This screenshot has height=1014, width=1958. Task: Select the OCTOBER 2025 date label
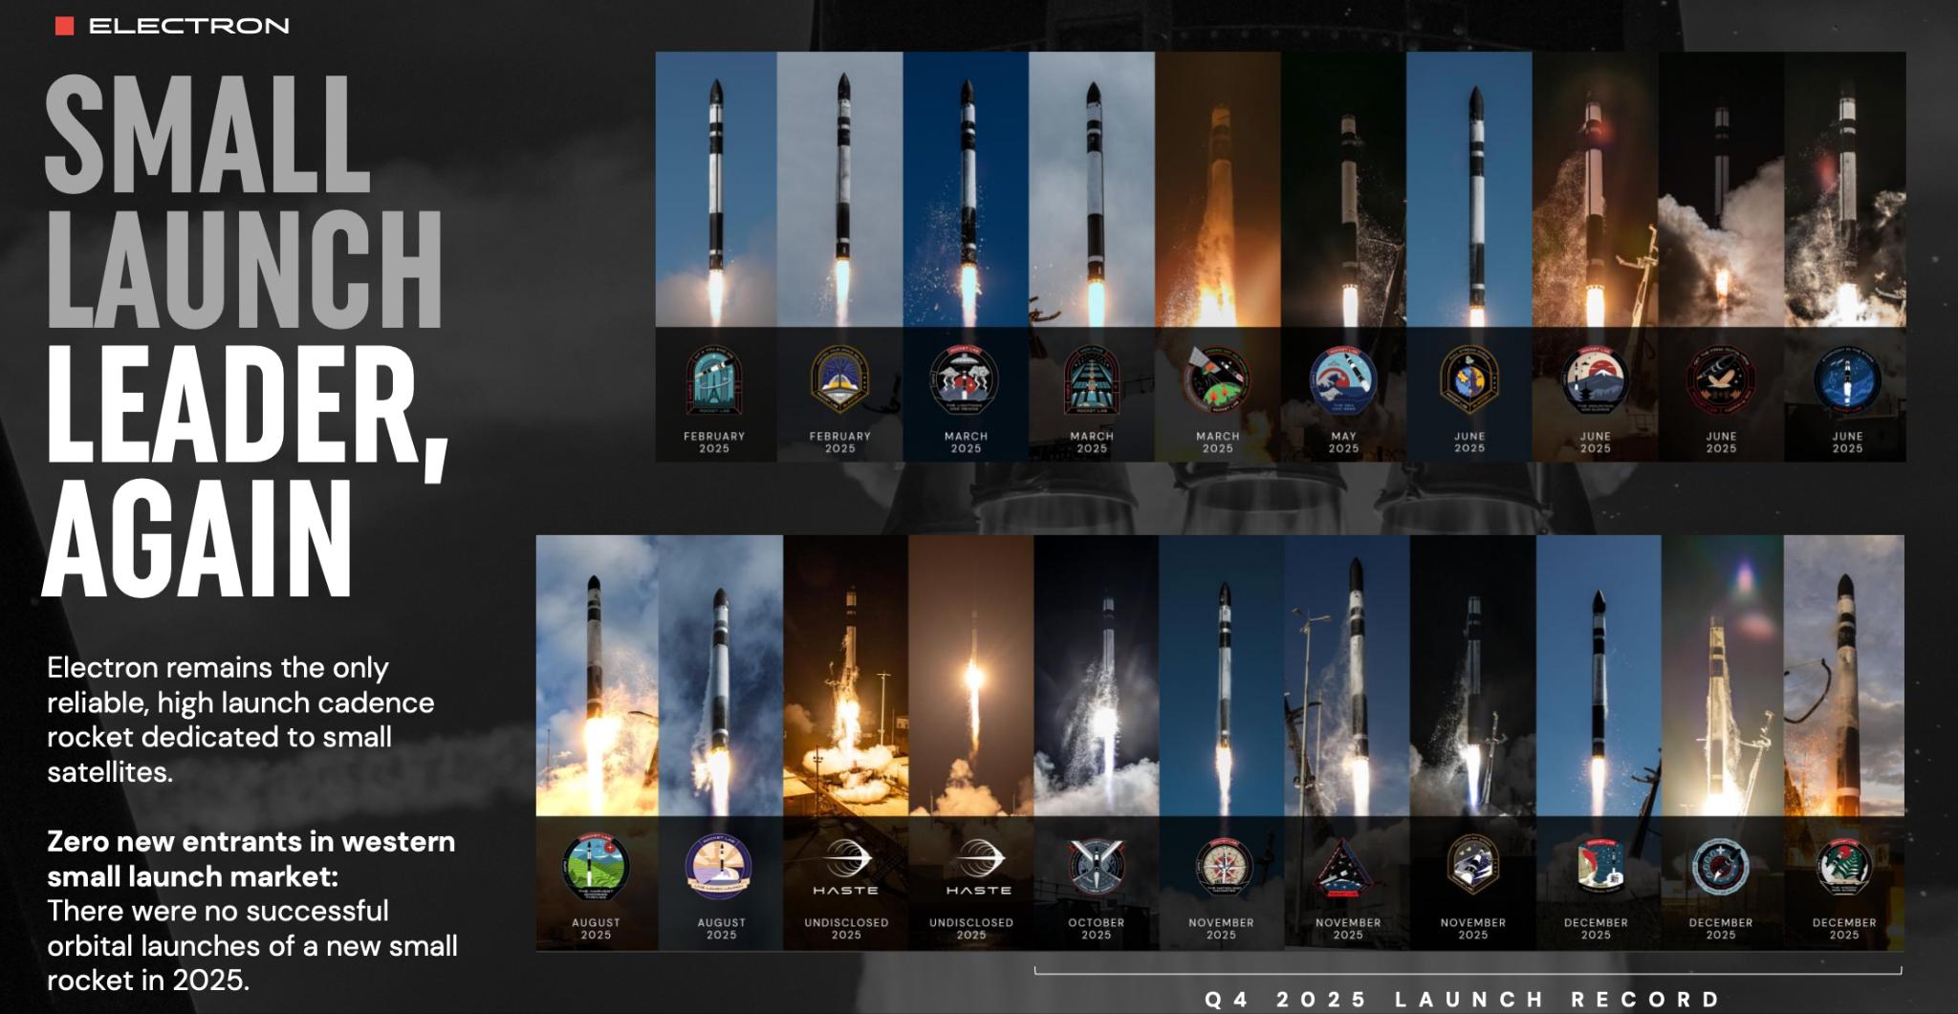pyautogui.click(x=1097, y=928)
